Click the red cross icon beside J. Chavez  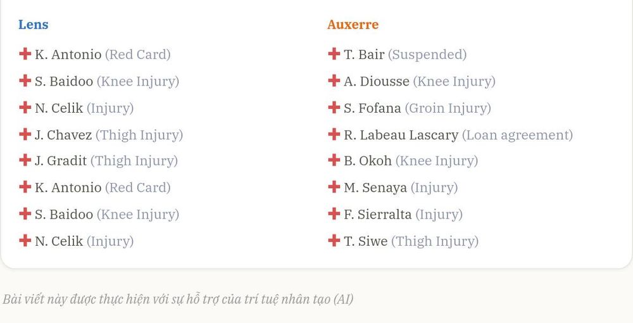coord(25,134)
